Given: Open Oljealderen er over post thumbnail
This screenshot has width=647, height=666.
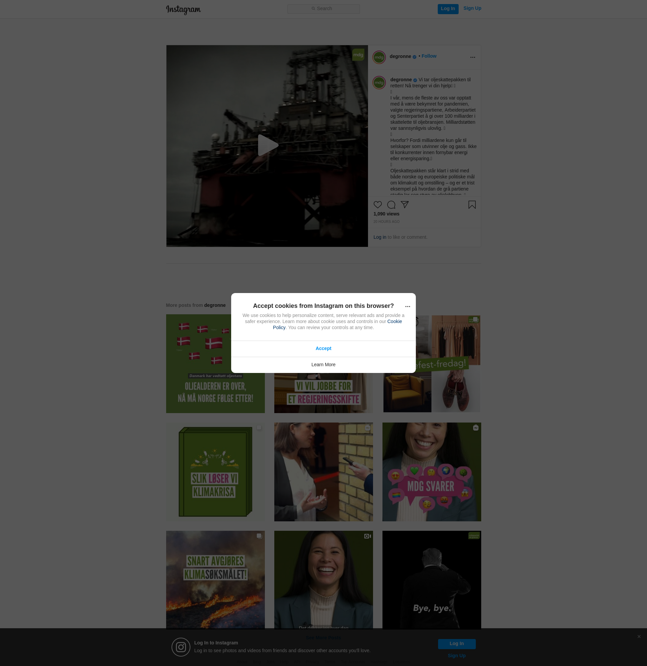Looking at the screenshot, I should (215, 364).
